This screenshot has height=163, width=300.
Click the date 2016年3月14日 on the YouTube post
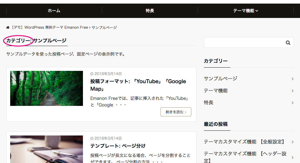(108, 74)
